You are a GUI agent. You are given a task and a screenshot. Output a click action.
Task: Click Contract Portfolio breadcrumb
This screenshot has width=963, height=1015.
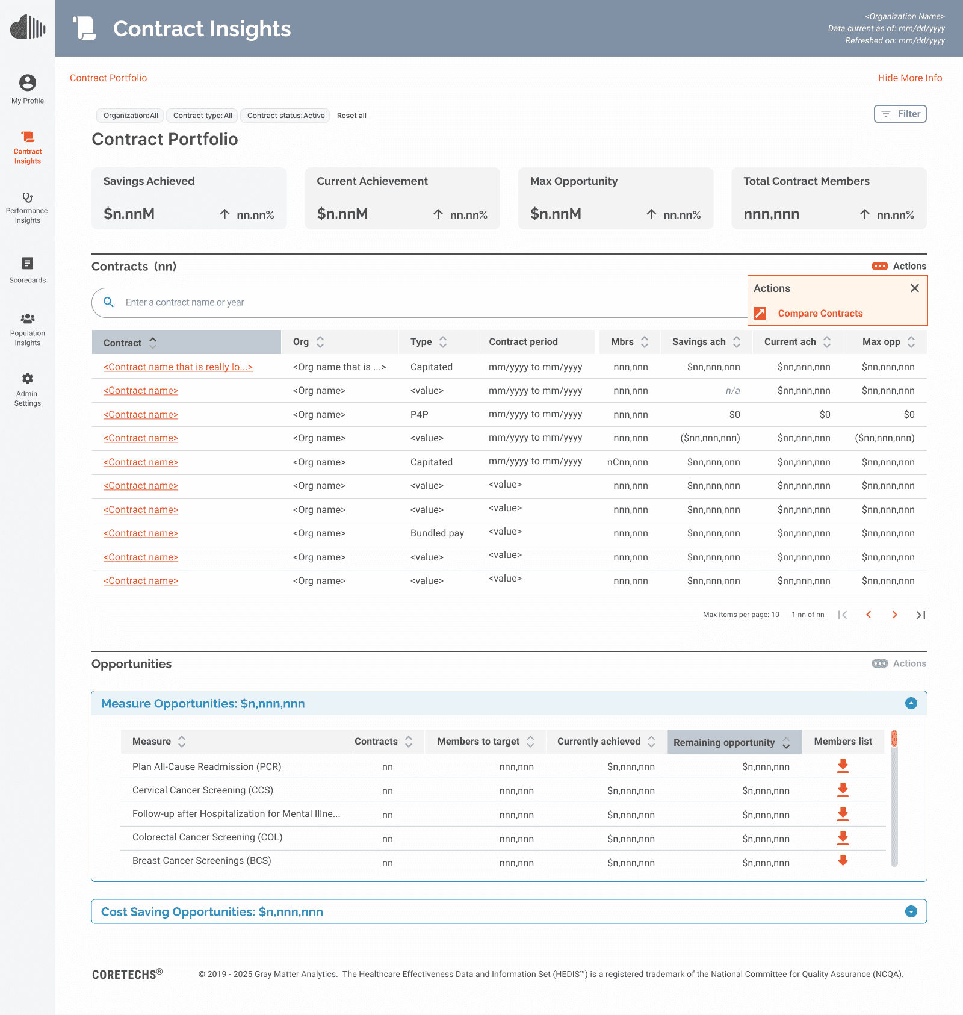click(108, 78)
